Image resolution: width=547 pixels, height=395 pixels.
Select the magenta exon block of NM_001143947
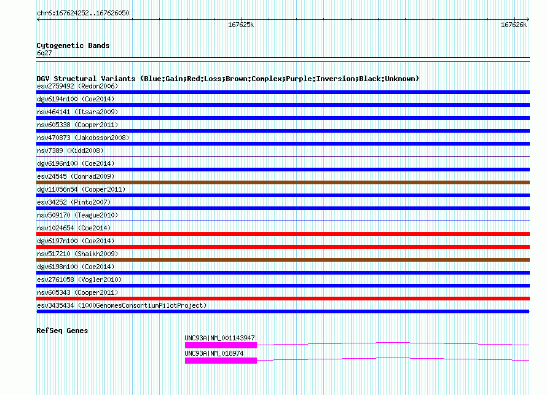[221, 345]
